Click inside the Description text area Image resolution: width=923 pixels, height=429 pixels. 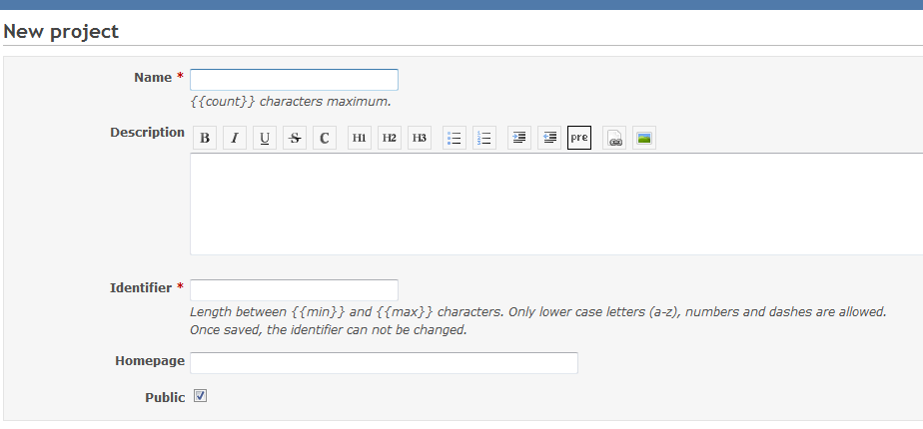point(555,204)
